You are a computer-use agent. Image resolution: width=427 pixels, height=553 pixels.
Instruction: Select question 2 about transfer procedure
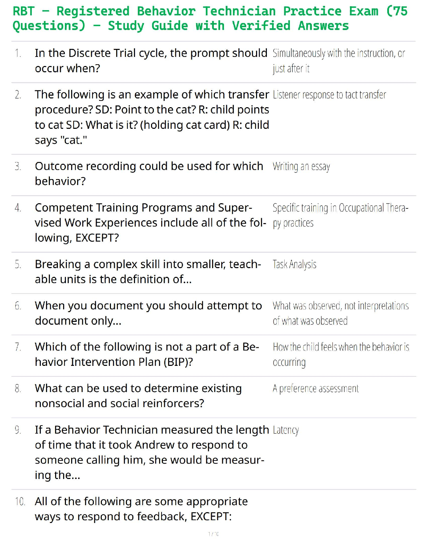click(x=152, y=117)
